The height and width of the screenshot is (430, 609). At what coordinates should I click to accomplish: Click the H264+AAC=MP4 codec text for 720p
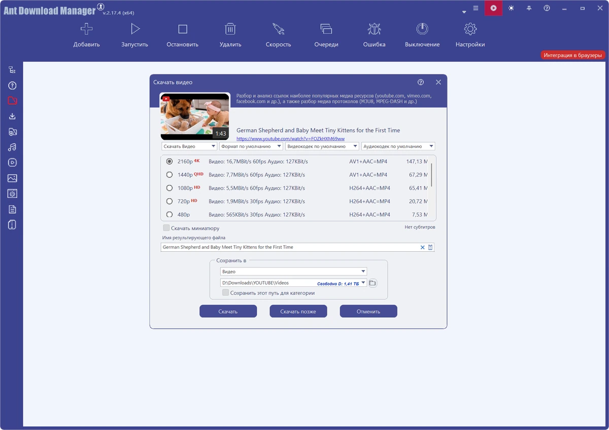tap(370, 202)
